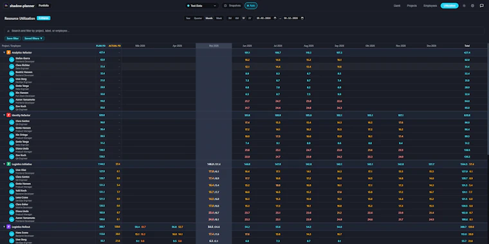Click the Collapse button beside Resource Utilization
The width and height of the screenshot is (489, 244).
(44, 18)
